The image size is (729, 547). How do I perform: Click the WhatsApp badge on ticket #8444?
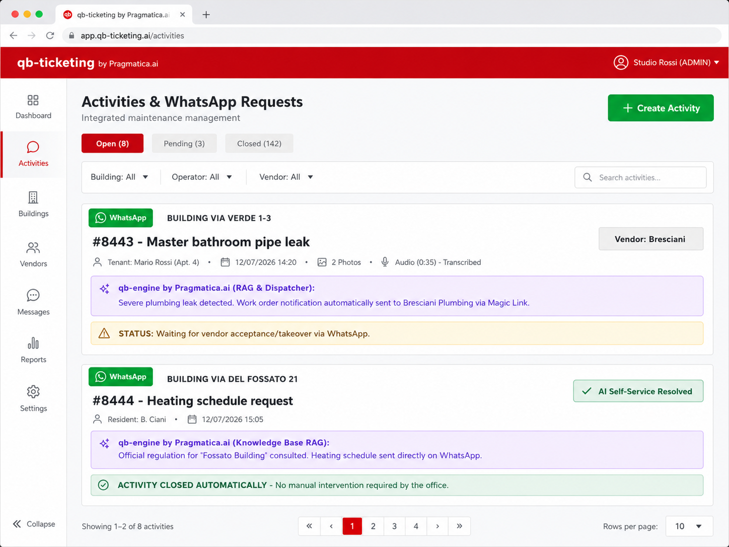(x=121, y=377)
